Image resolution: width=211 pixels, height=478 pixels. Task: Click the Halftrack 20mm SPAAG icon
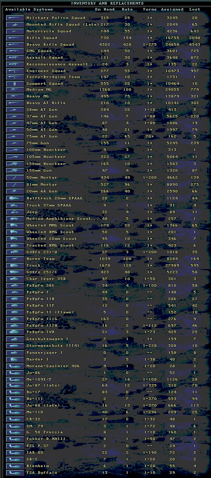point(15,198)
